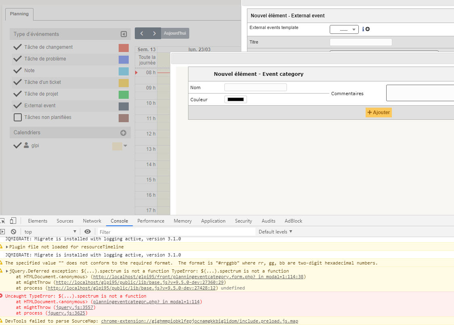Click the collapse icon on Type d'événements header
This screenshot has height=325, width=454.
coord(123,34)
